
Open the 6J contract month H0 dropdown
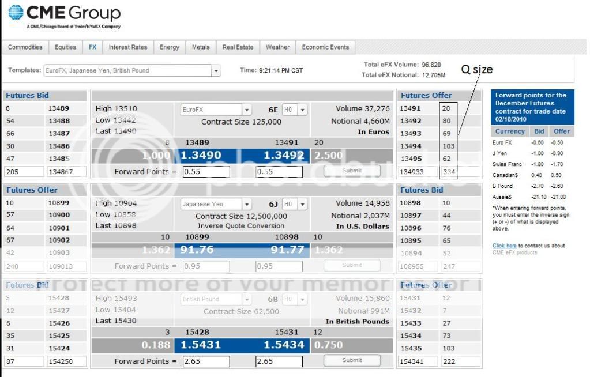pyautogui.click(x=302, y=204)
